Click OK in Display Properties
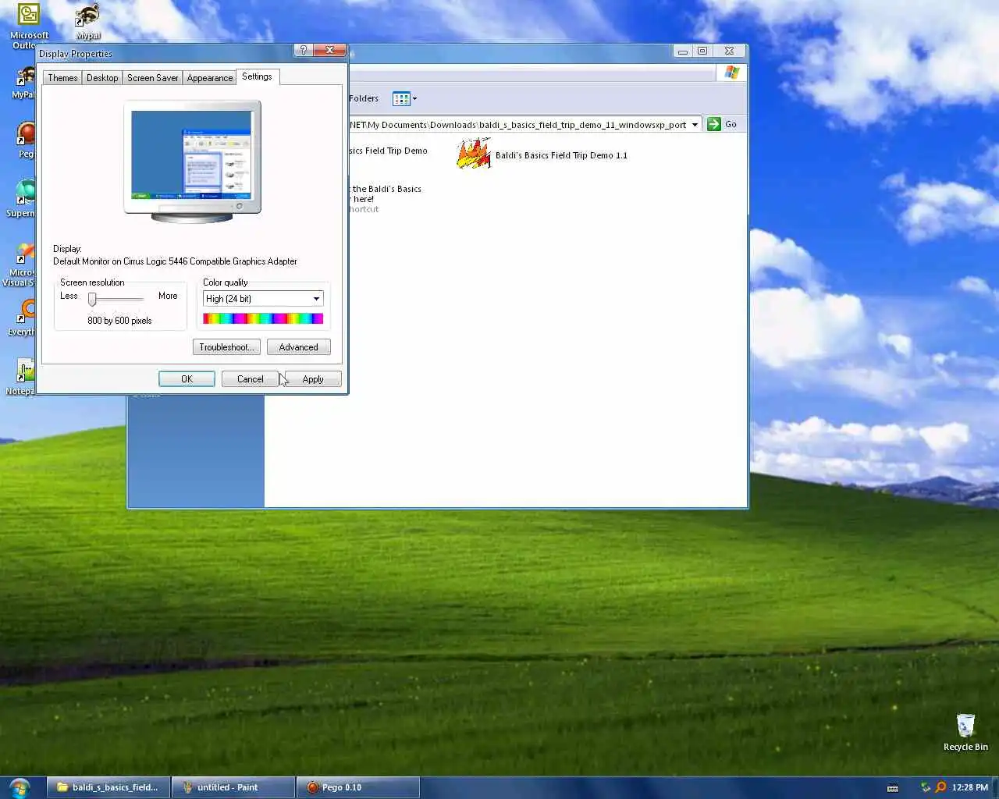The image size is (999, 799). [187, 379]
